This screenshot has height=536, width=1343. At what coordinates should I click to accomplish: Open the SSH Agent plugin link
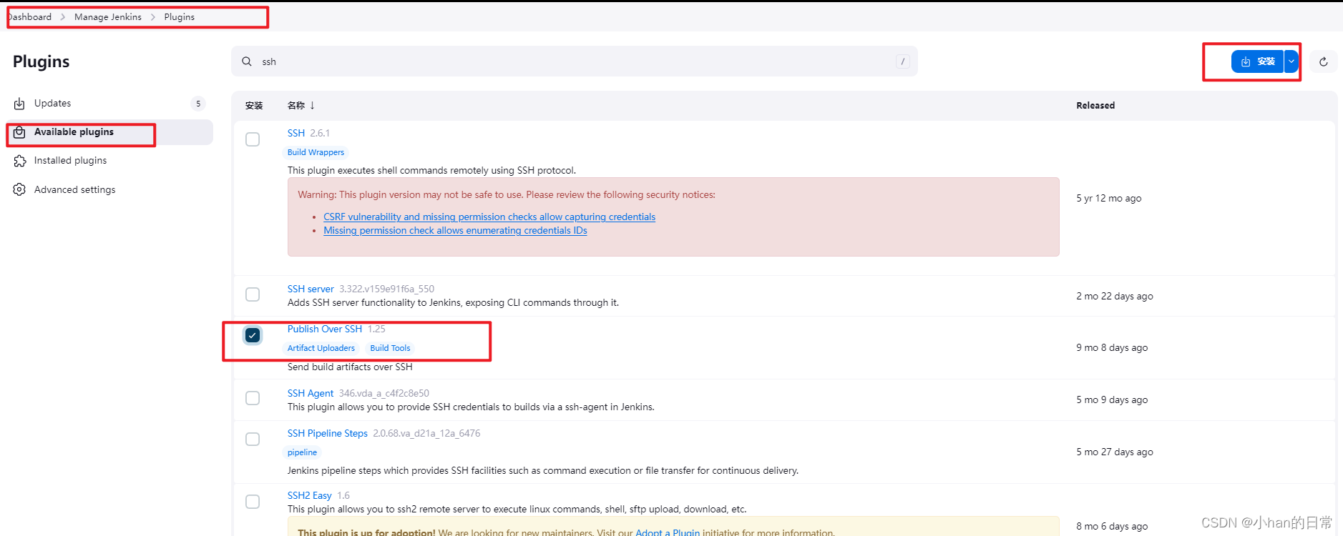tap(311, 393)
